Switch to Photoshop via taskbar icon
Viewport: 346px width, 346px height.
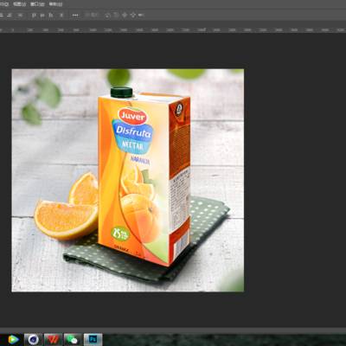point(93,339)
